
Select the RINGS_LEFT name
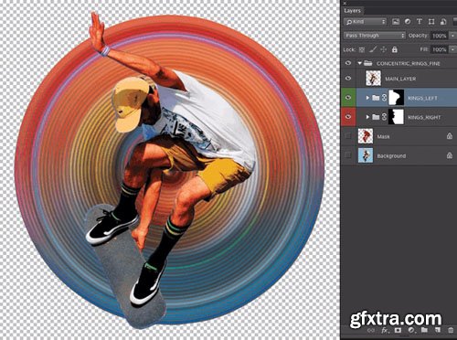[422, 98]
